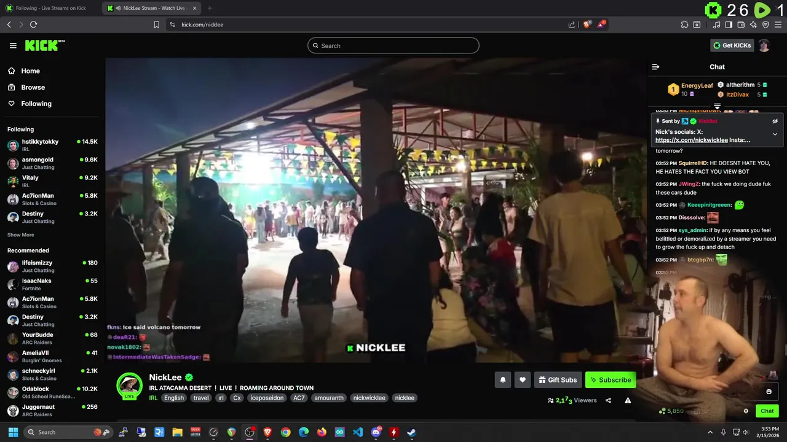Viewport: 787px width, 442px height.
Task: Switch to Following - Live Streams tab
Action: pos(48,8)
